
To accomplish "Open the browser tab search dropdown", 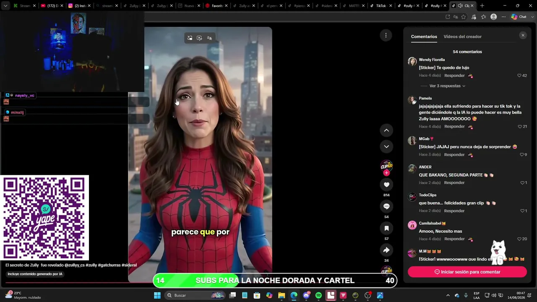I will point(5,6).
